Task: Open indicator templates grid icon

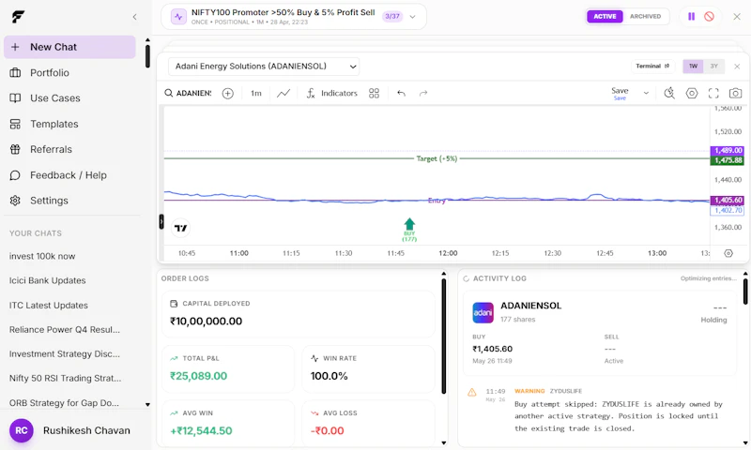Action: tap(374, 93)
